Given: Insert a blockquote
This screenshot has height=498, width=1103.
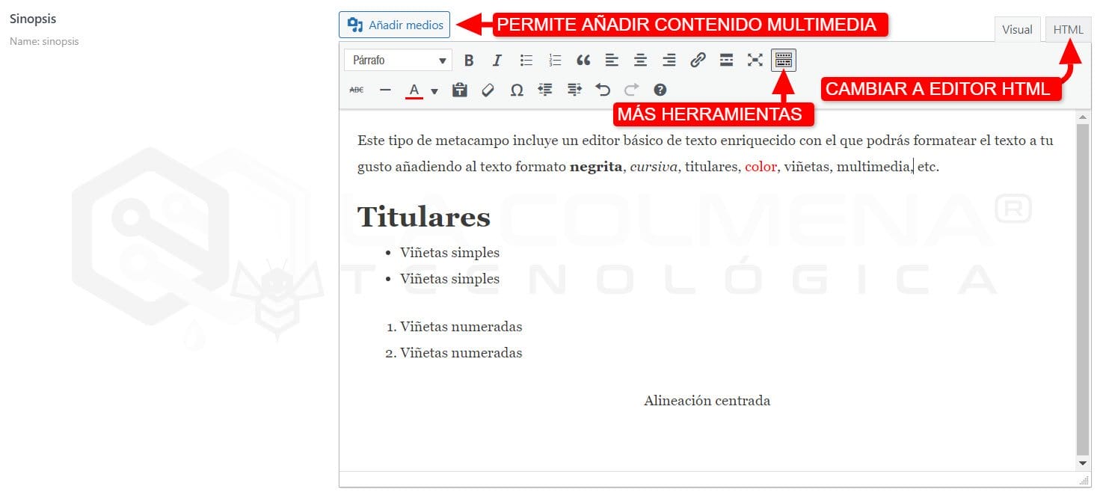Looking at the screenshot, I should (583, 61).
